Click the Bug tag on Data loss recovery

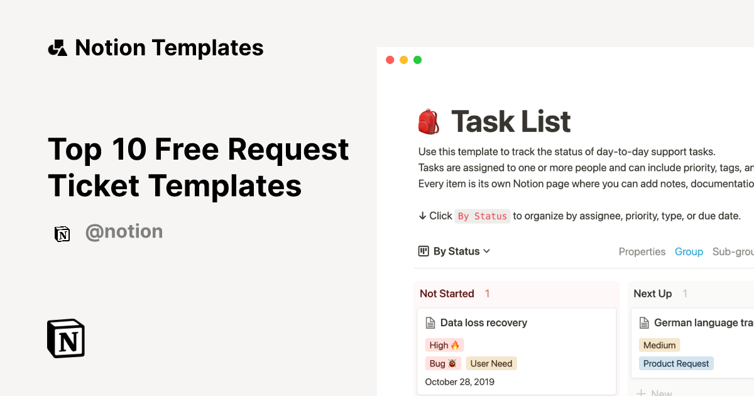point(442,363)
